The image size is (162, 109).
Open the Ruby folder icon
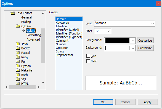coord(18,57)
